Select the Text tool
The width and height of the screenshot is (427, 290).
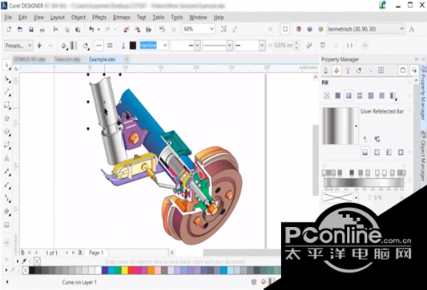(x=6, y=158)
